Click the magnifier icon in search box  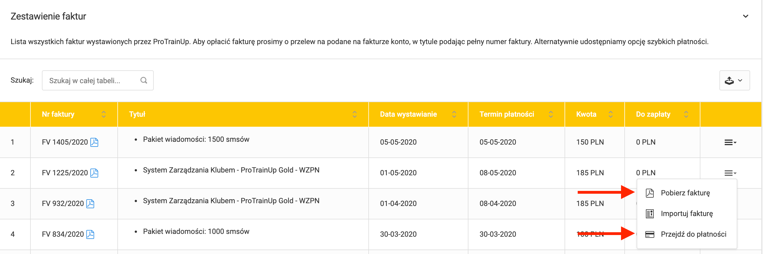pyautogui.click(x=144, y=80)
